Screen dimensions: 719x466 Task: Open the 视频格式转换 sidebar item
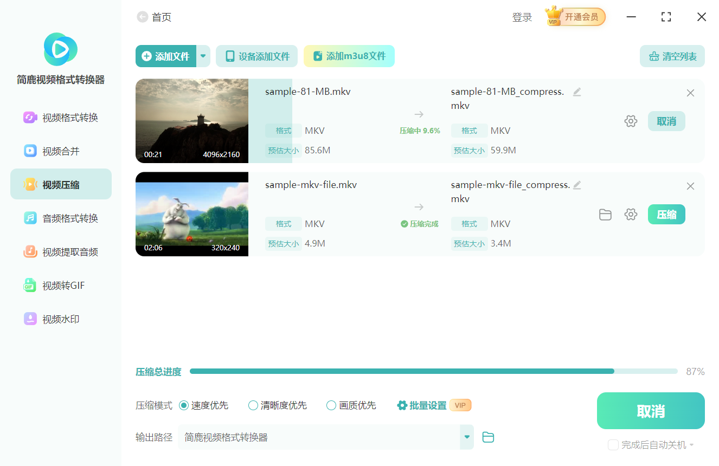[x=61, y=118]
